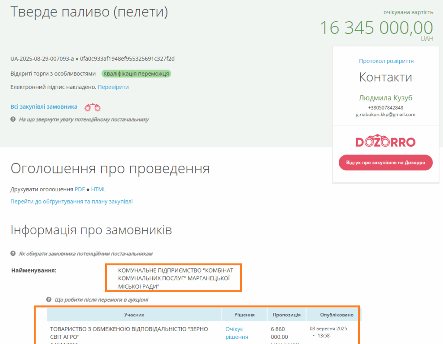Click help icon before Що робити після перемоги

tap(49, 299)
